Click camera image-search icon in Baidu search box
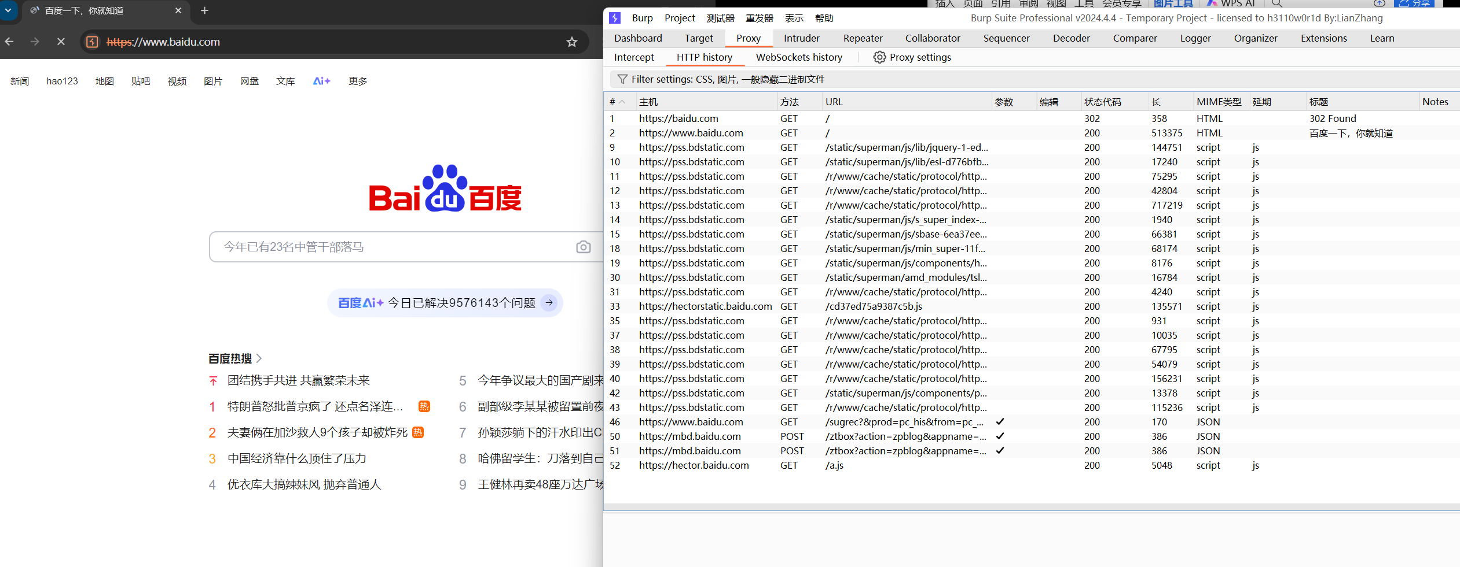 click(584, 247)
